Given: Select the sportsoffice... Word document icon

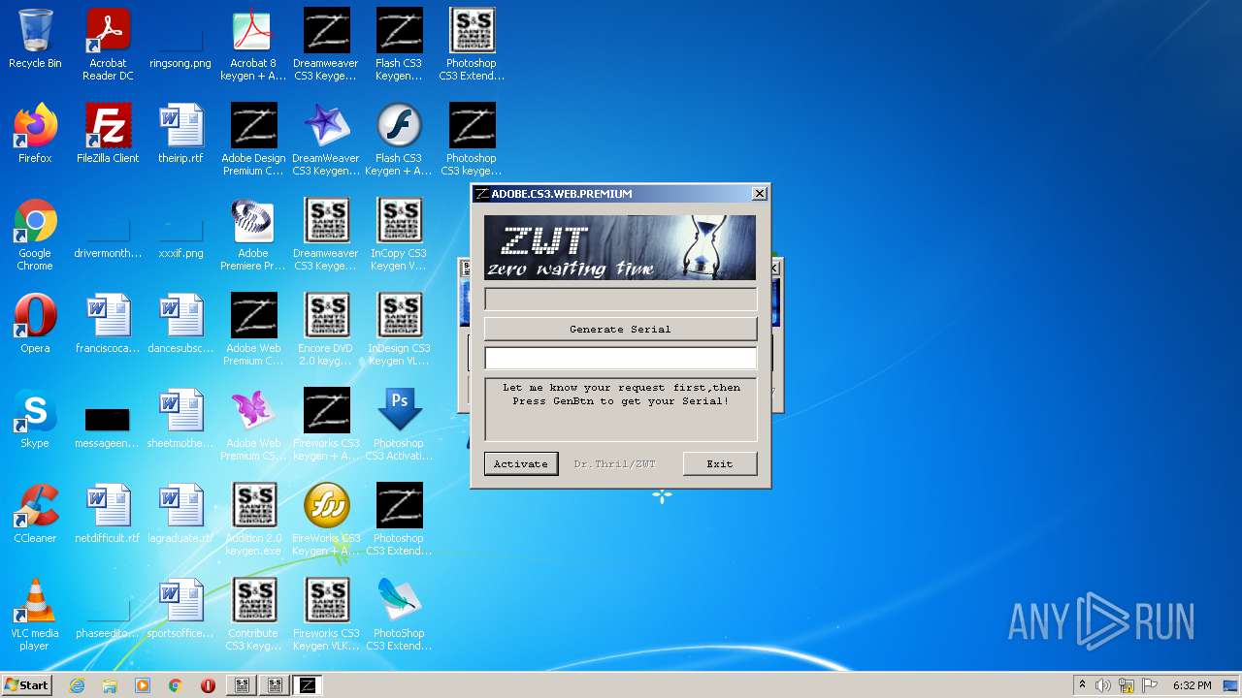Looking at the screenshot, I should (180, 609).
